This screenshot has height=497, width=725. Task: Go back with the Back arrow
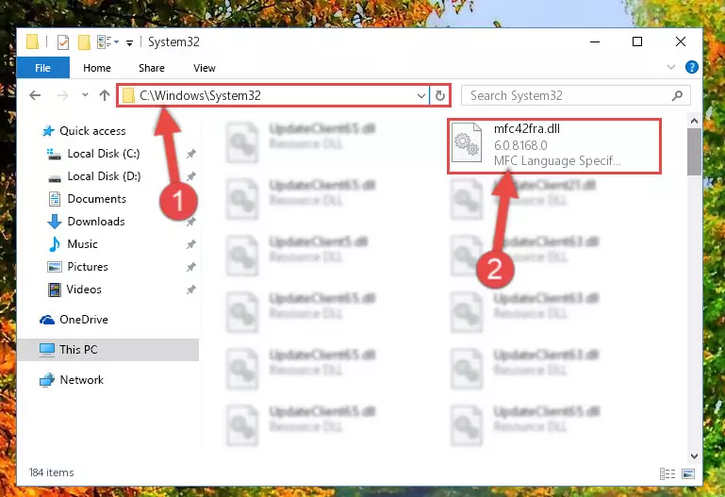tap(35, 95)
